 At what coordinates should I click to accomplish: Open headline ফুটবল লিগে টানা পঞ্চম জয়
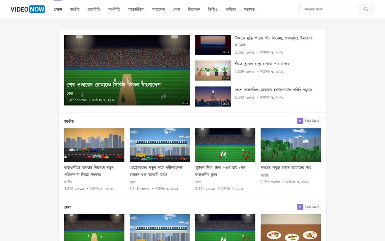coord(220,171)
